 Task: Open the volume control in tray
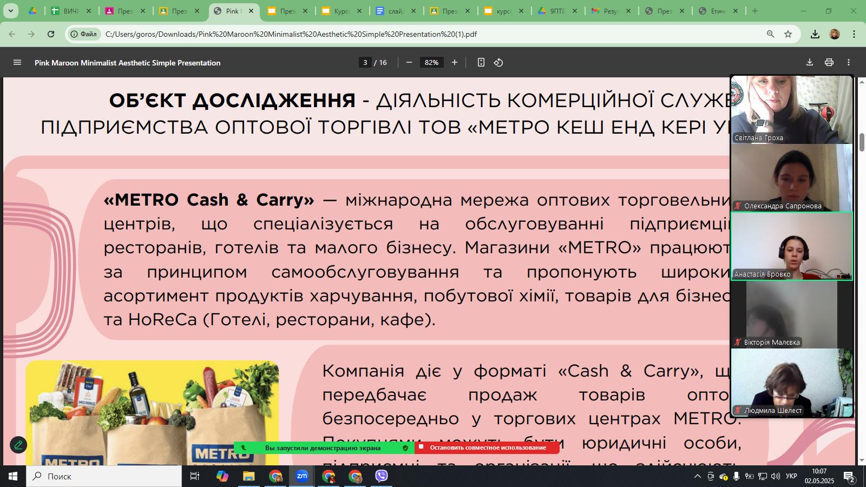click(x=775, y=476)
